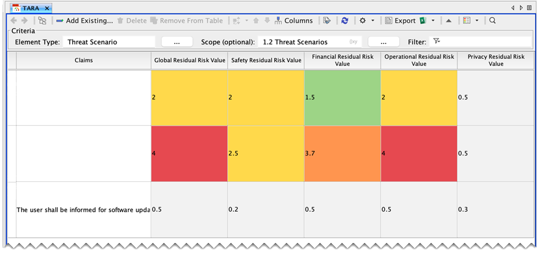This screenshot has width=540, height=254.
Task: Click the containment tree display icon
Action: point(42,21)
